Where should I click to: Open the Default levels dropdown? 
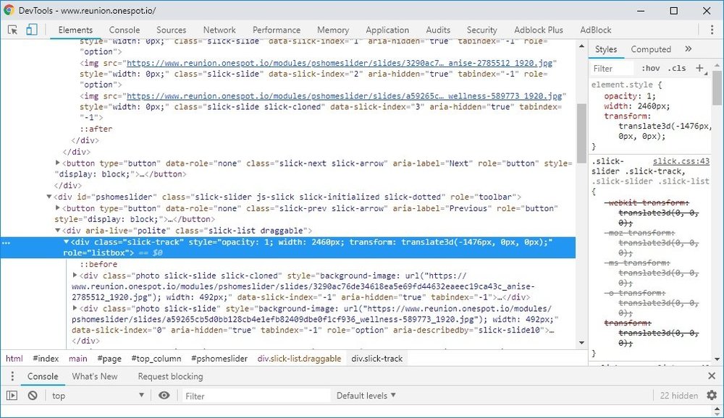tap(366, 396)
